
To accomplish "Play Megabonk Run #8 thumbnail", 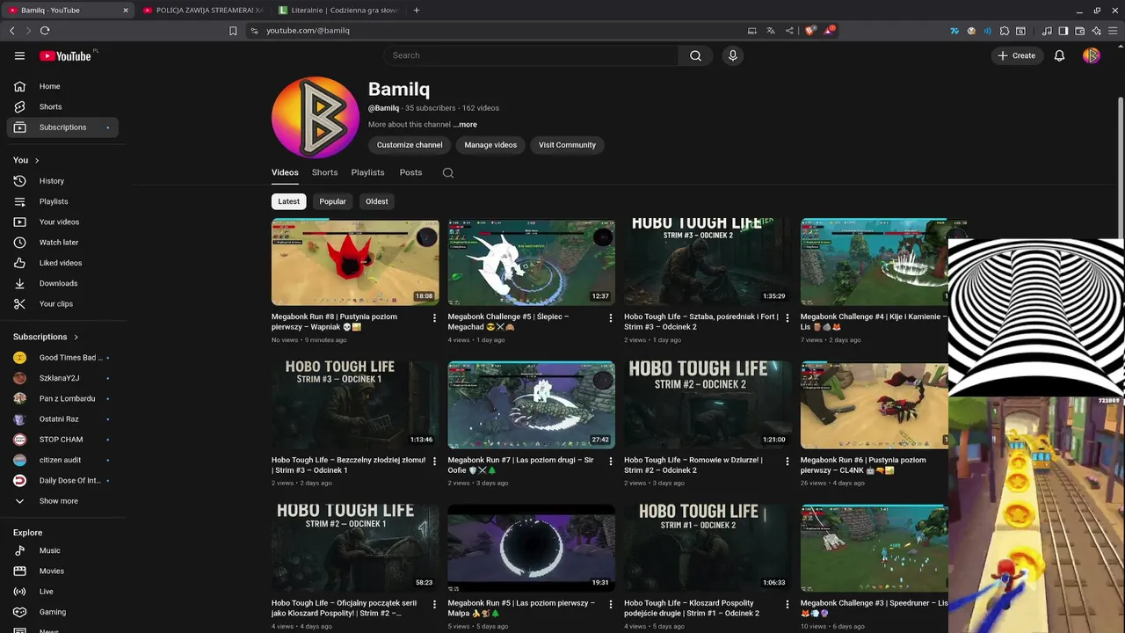I will (355, 262).
